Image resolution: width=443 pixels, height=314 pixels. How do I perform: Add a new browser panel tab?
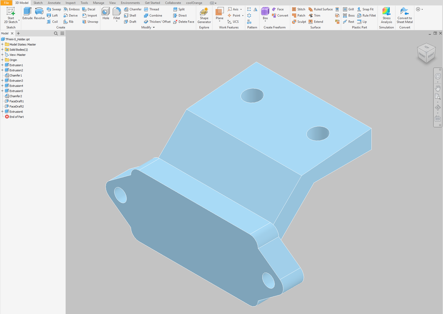click(18, 33)
